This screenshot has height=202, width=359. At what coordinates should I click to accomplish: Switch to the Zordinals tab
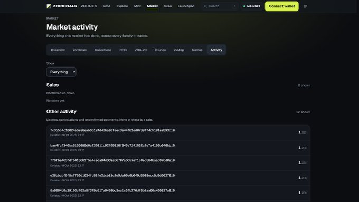pyautogui.click(x=80, y=50)
